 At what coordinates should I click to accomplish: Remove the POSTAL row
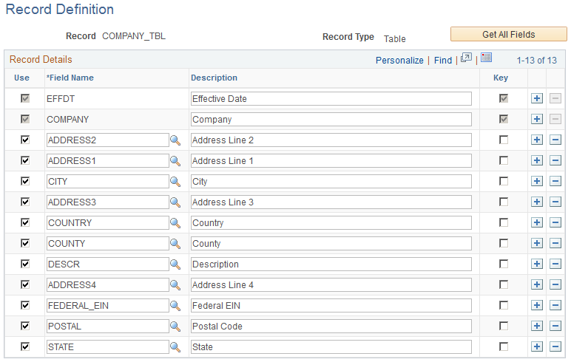[x=555, y=326]
